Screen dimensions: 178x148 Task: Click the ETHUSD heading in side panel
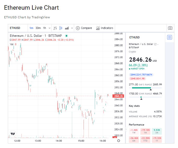pyautogui.click(x=134, y=37)
